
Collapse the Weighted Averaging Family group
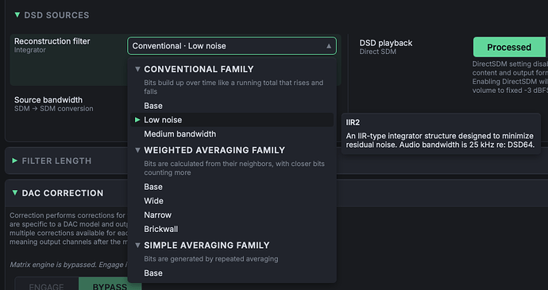(137, 150)
